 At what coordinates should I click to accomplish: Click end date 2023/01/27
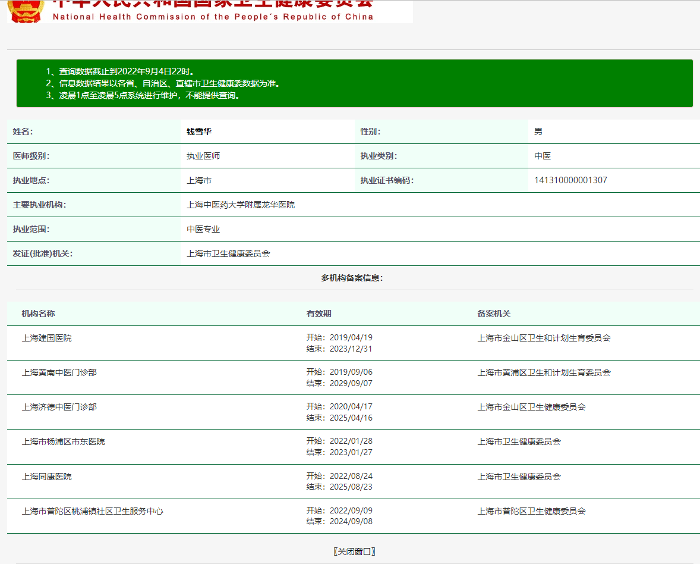351,452
